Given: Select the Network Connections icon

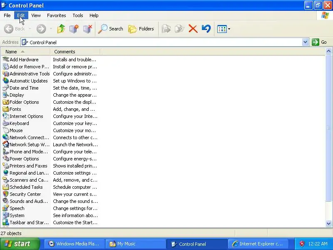Looking at the screenshot, I should 6,137.
